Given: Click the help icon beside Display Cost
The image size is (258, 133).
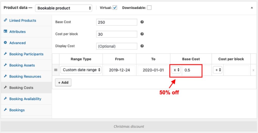Looking at the screenshot, I should tap(142, 46).
